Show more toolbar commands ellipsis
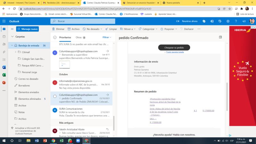Viewport: 256px width, 144px height. [x=199, y=29]
